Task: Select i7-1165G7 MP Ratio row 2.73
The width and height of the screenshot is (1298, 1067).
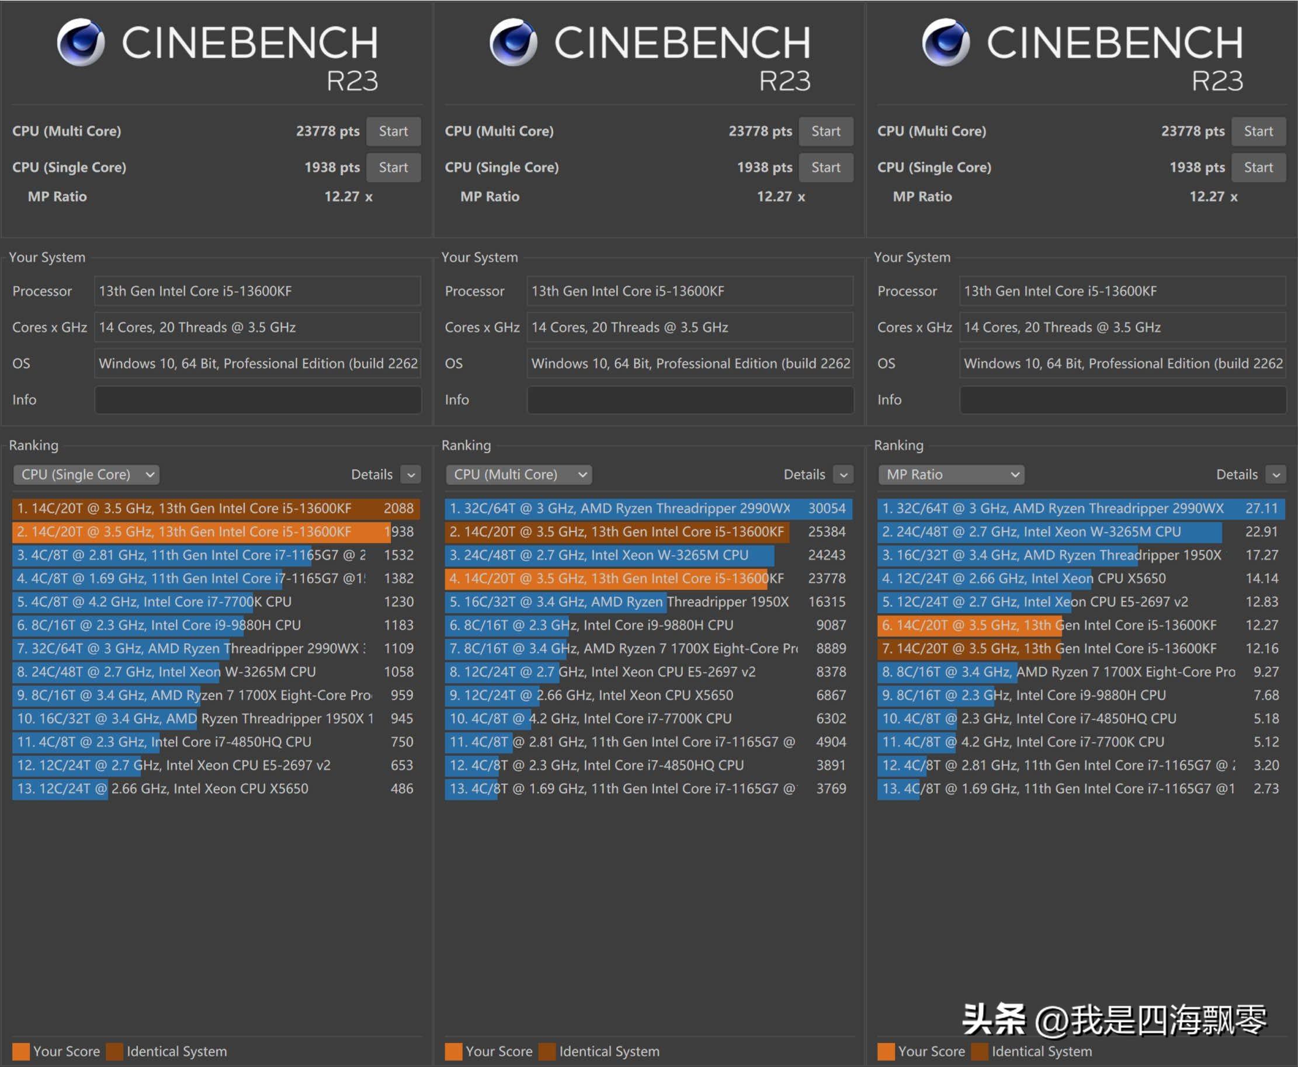Action: coord(1081,788)
